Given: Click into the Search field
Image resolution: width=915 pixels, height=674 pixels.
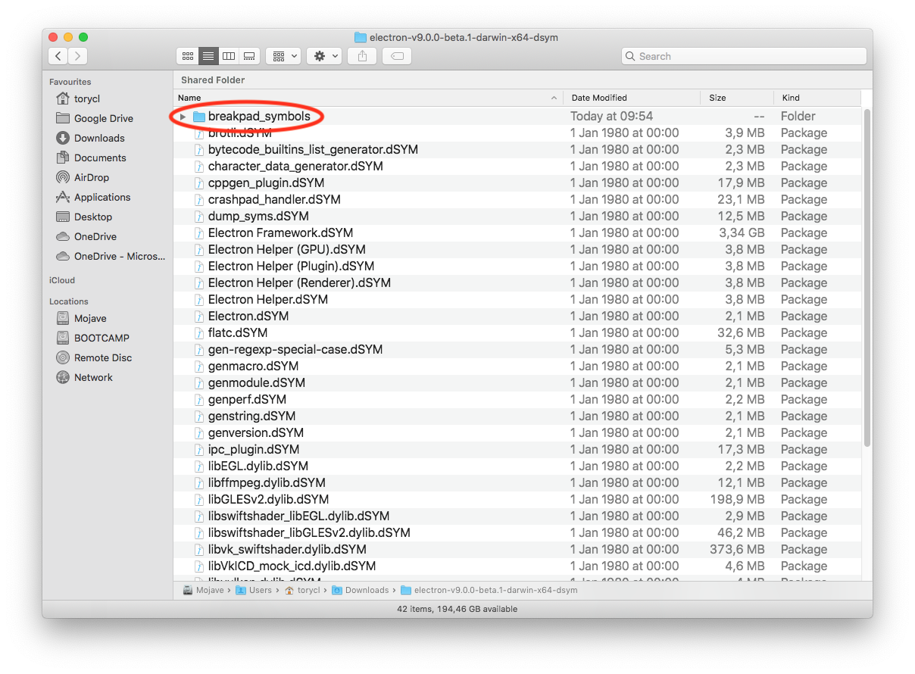Looking at the screenshot, I should tap(744, 56).
